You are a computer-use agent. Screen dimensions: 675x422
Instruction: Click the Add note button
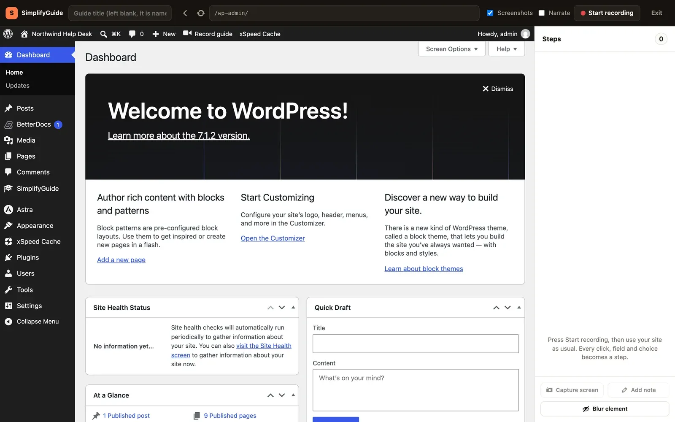coord(638,390)
